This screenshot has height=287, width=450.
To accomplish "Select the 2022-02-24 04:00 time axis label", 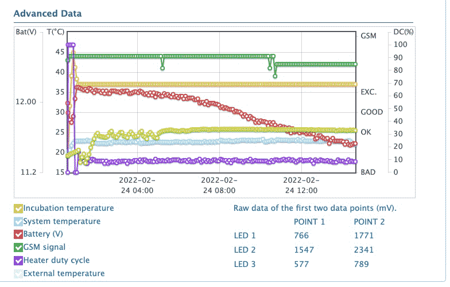I will pos(137,185).
